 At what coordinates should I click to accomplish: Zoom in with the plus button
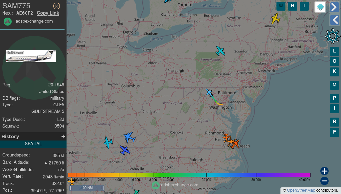[324, 171]
